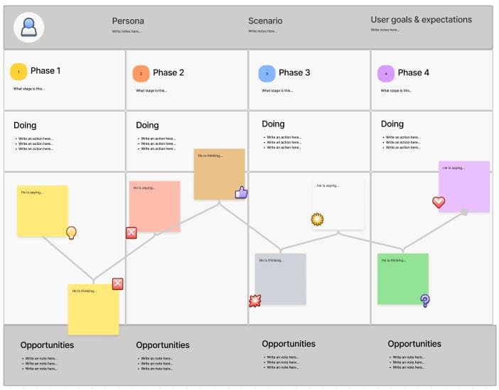Click the purple question mark sticker
The height and width of the screenshot is (390, 499).
pos(425,300)
